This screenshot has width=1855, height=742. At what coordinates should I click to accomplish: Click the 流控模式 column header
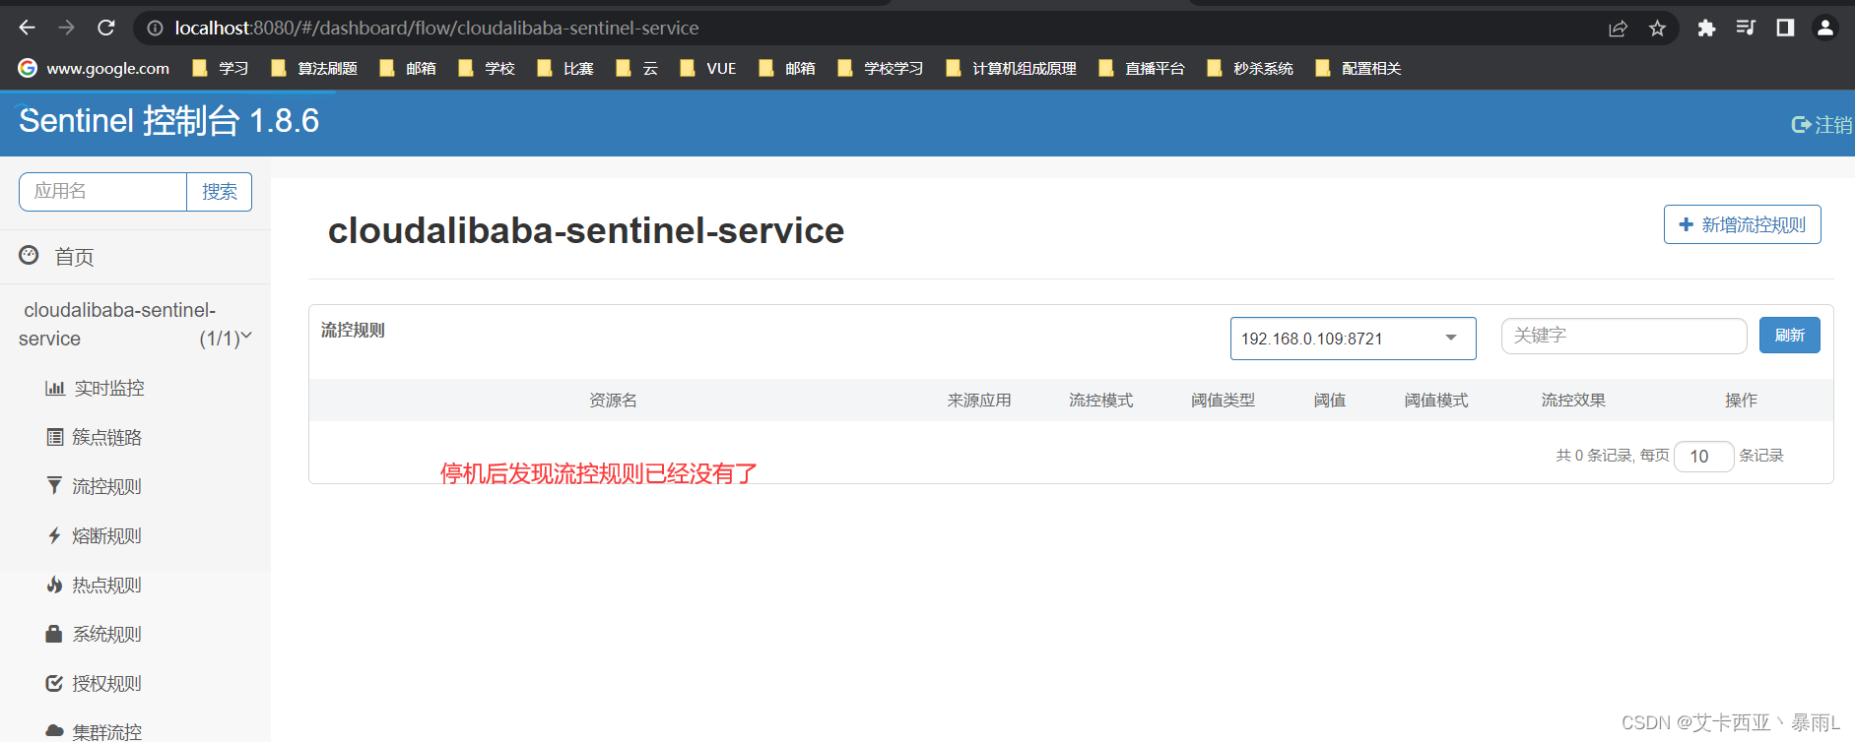coord(1101,401)
